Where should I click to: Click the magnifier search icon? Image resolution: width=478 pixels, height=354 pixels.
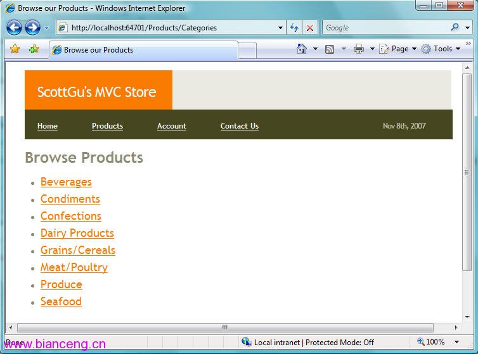pyautogui.click(x=455, y=27)
